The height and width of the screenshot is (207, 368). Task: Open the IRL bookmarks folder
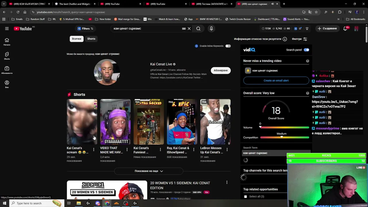point(52,19)
